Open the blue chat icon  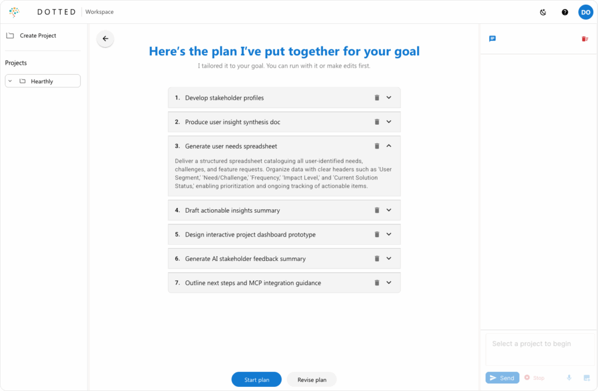click(492, 39)
